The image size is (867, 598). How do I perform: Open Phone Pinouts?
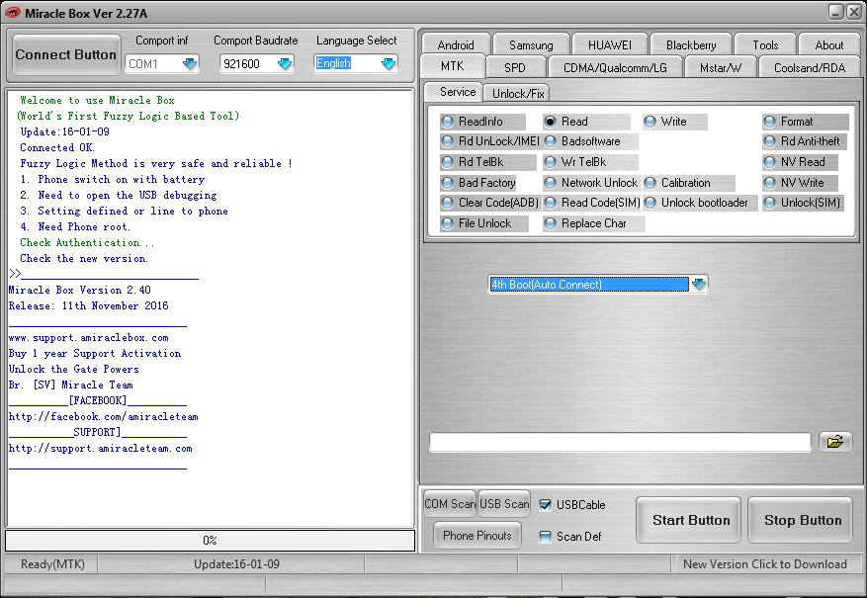(x=477, y=536)
